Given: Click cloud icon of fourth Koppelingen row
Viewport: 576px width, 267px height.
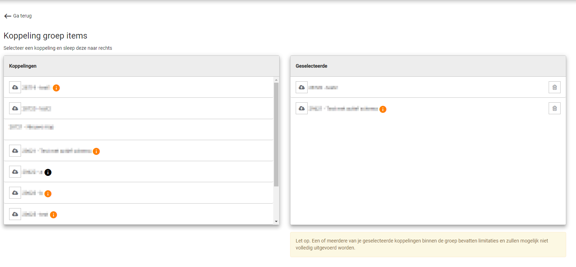Looking at the screenshot, I should pos(15,151).
